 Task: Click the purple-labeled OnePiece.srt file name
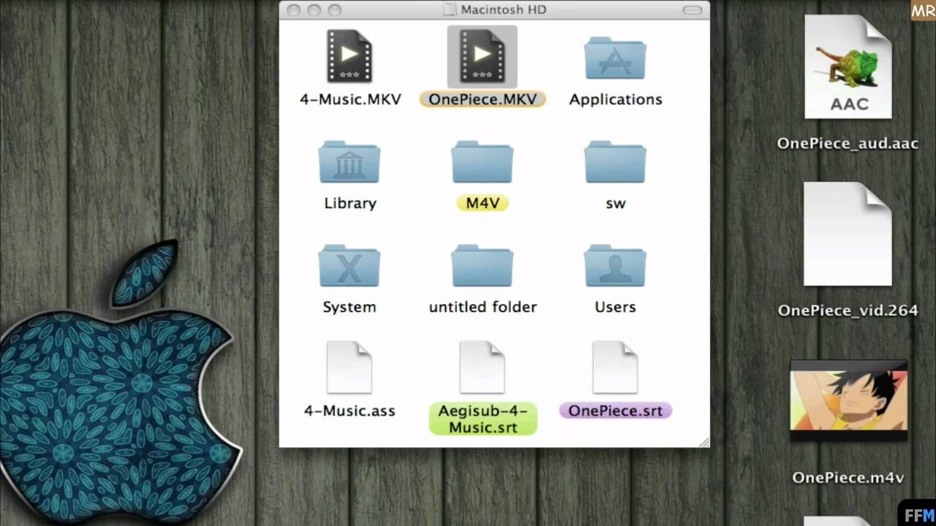[615, 411]
